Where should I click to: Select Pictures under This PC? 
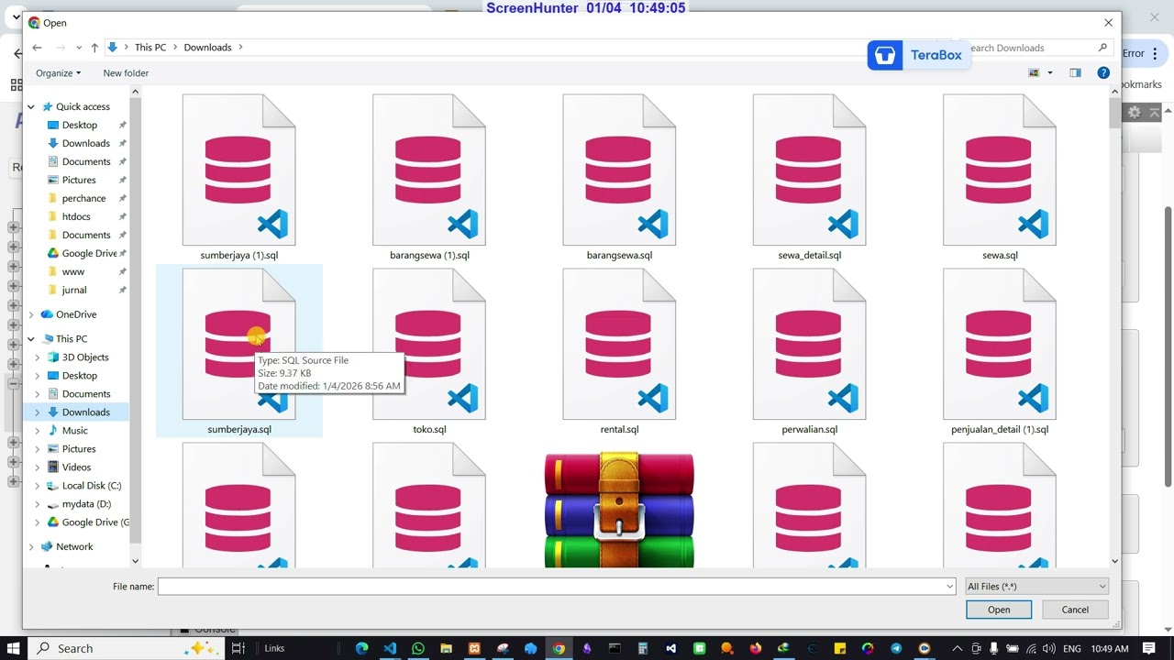tap(78, 449)
